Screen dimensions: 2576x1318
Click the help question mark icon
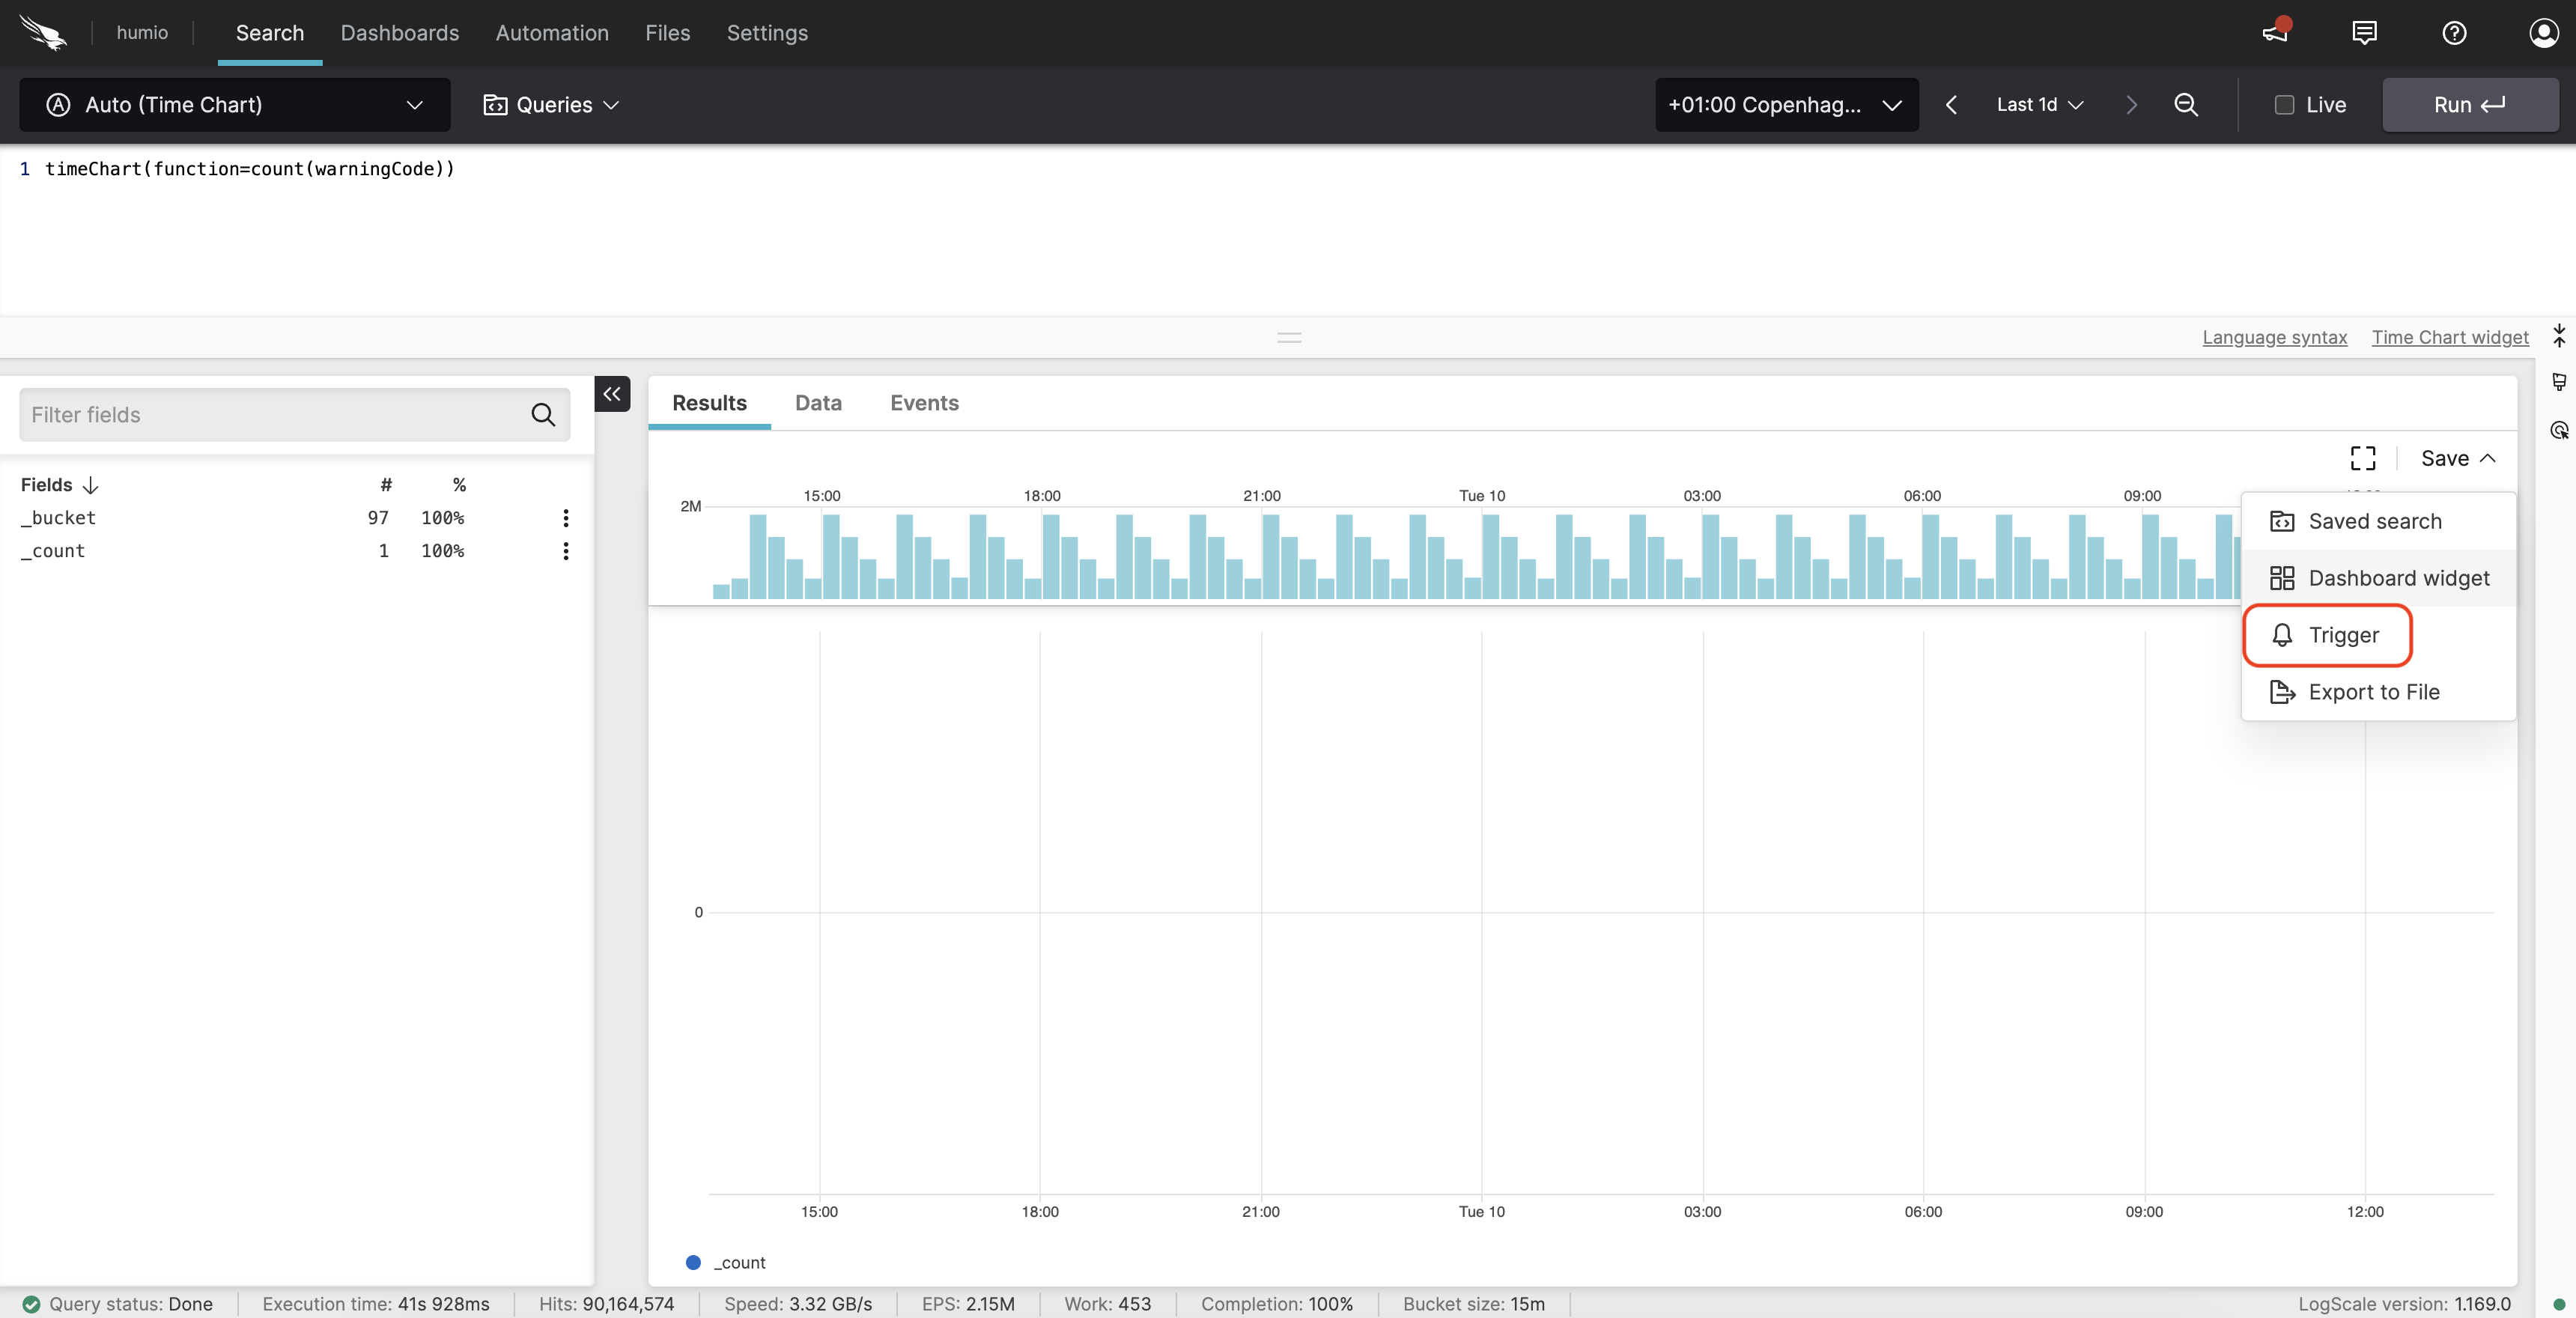point(2453,33)
